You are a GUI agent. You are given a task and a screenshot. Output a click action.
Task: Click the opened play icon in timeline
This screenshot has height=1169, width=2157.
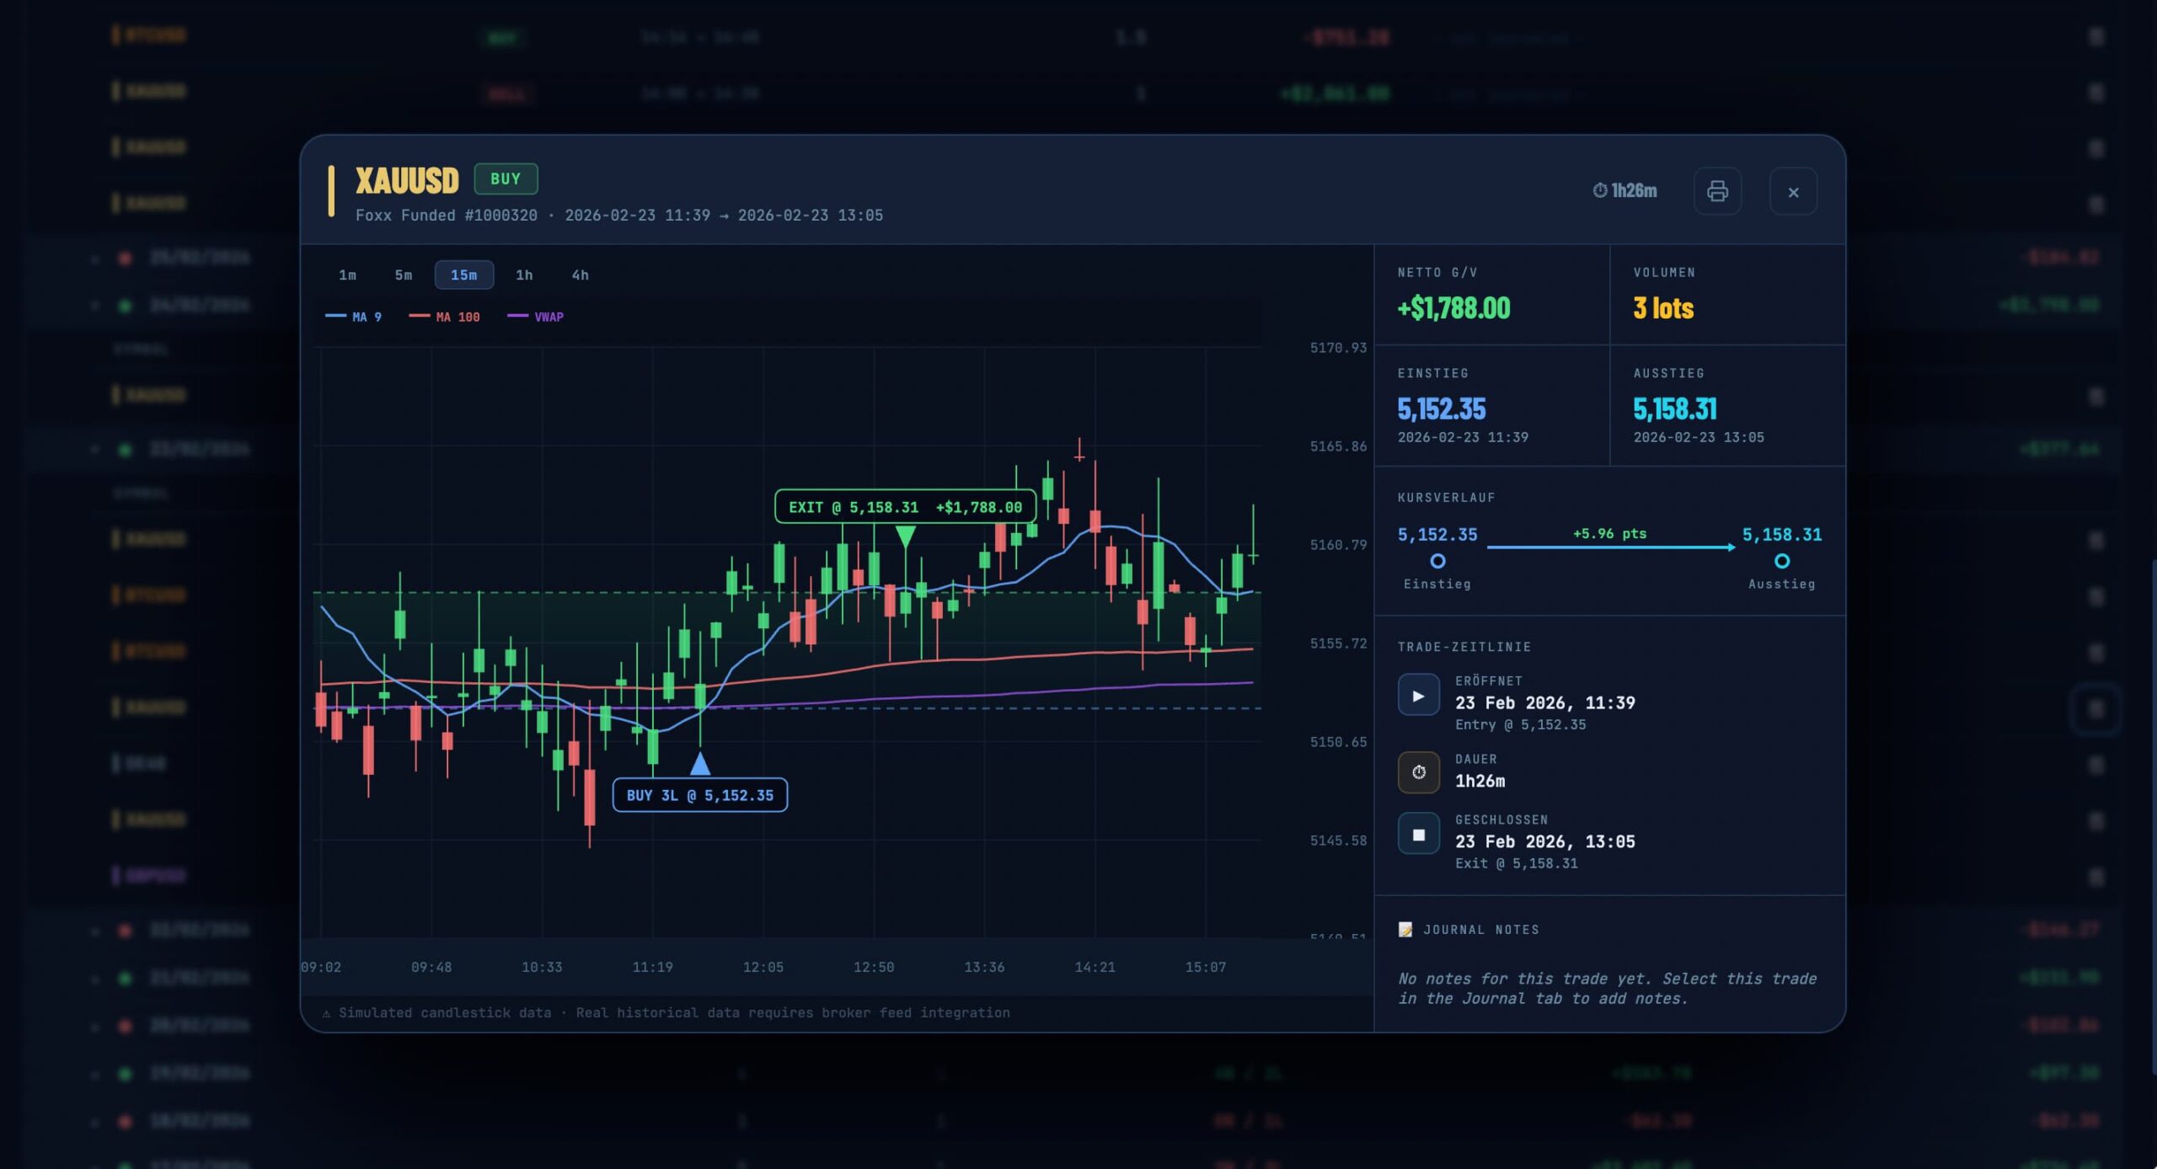1418,696
